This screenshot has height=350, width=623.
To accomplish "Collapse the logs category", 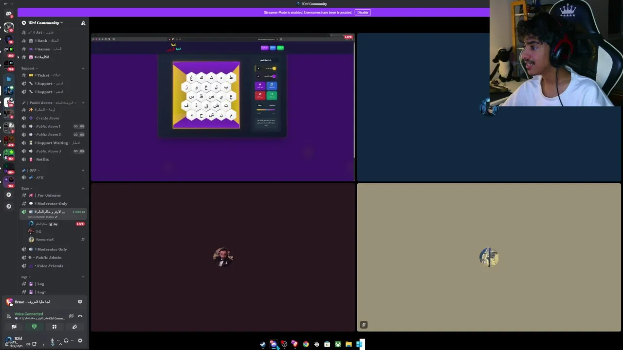I will click(26, 277).
